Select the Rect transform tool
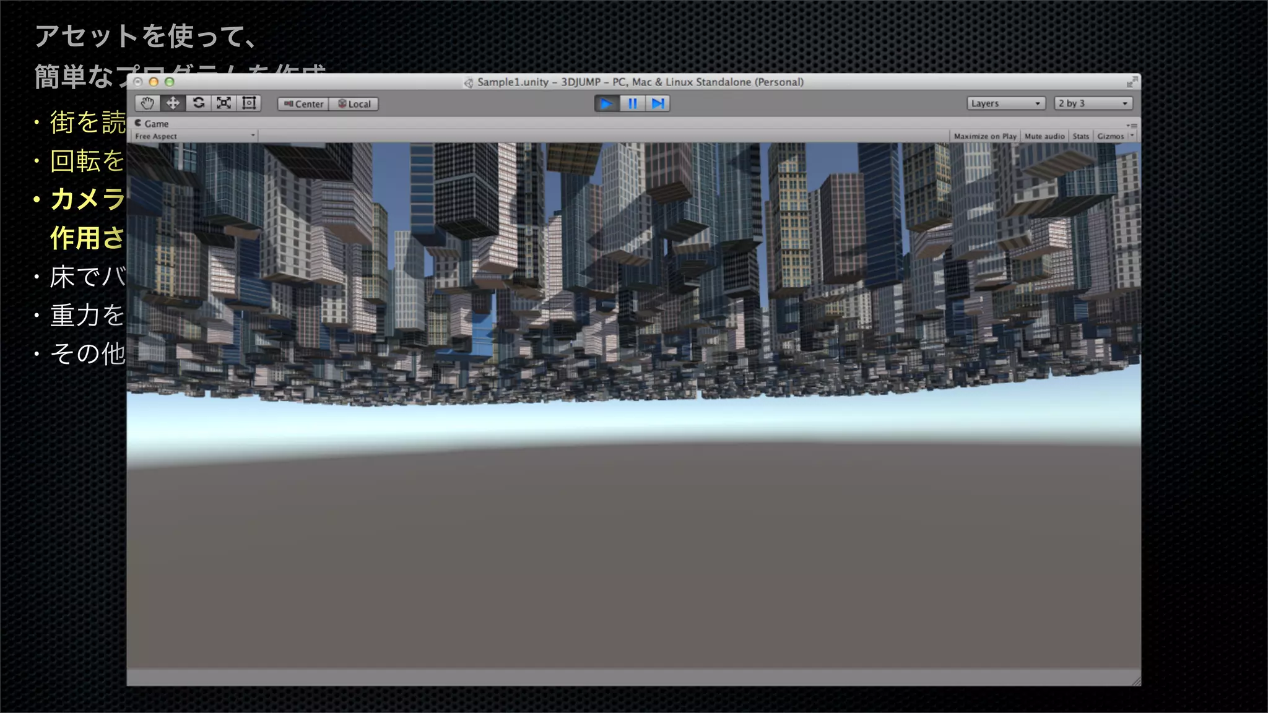This screenshot has width=1268, height=713. click(x=249, y=103)
